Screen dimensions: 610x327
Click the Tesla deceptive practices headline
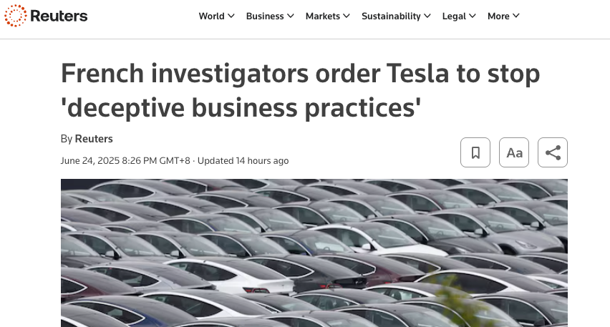(300, 91)
